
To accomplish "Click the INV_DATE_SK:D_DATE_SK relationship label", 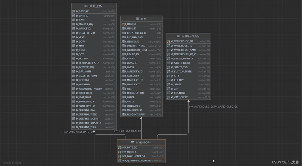I will pyautogui.click(x=79, y=132).
